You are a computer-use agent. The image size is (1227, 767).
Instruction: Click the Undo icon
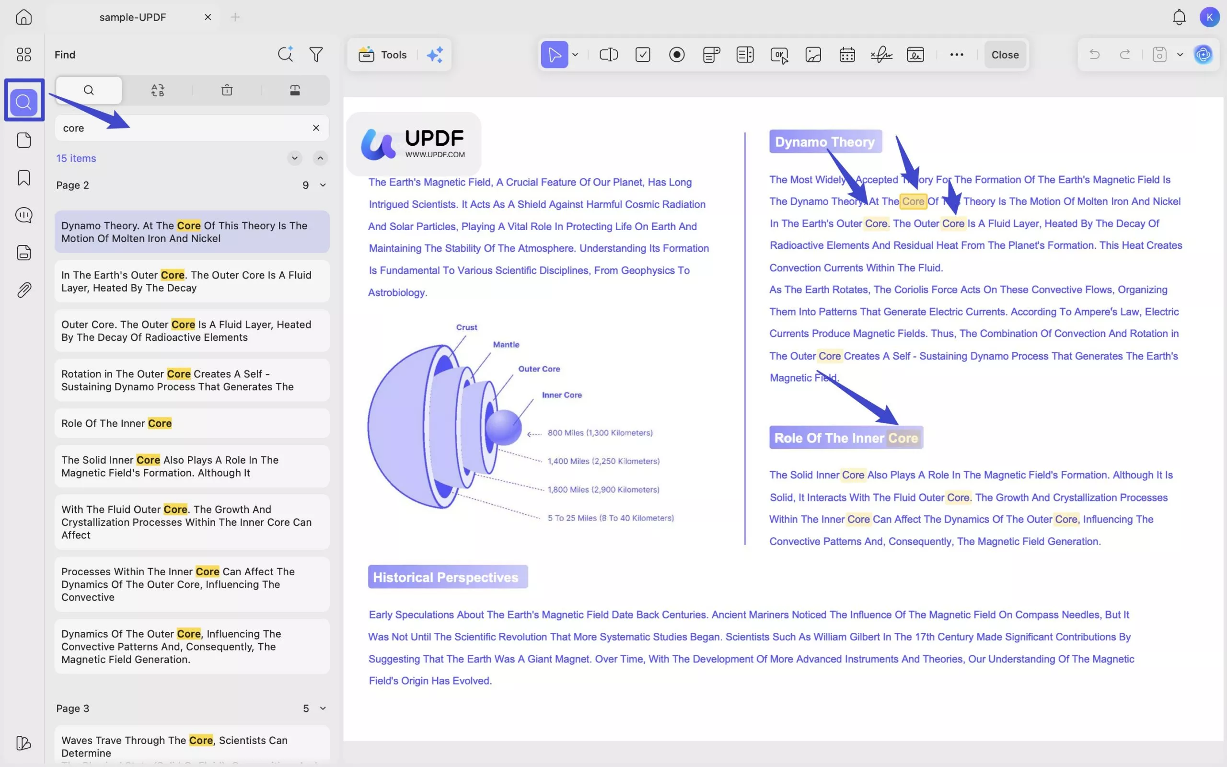point(1094,54)
